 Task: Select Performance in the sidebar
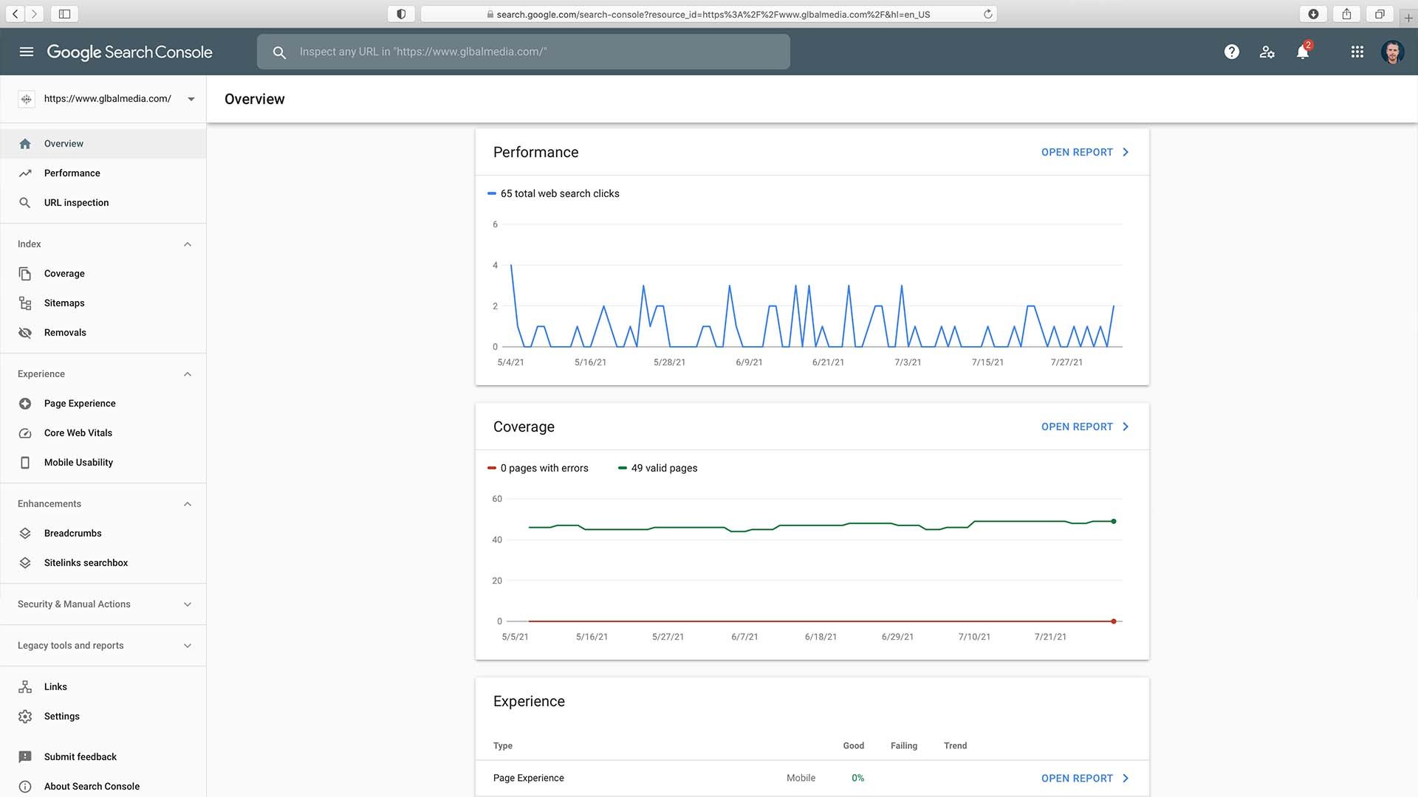pyautogui.click(x=103, y=173)
